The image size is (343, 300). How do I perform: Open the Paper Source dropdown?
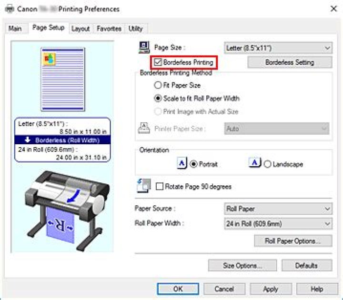coord(278,209)
